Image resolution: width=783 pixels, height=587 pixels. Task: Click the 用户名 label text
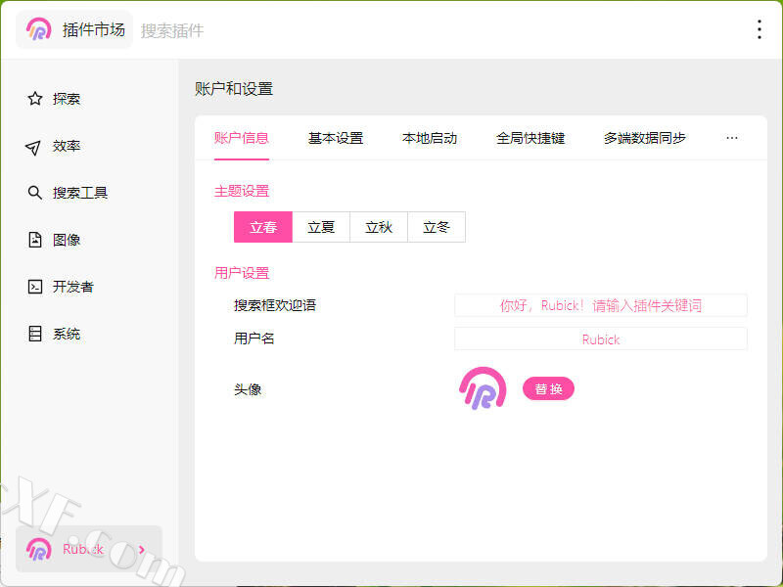pyautogui.click(x=254, y=339)
